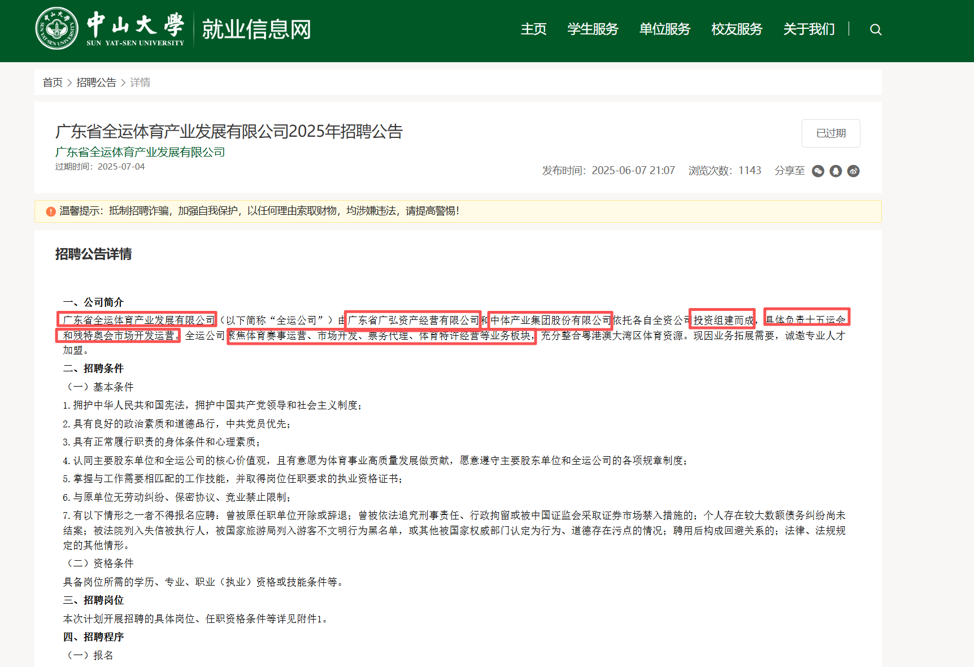Go to 招聘公告 breadcrumb

click(96, 83)
